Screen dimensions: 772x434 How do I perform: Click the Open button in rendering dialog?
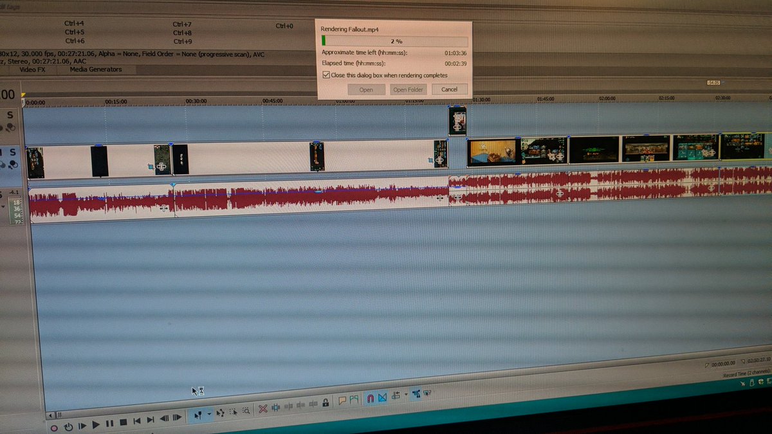(366, 89)
